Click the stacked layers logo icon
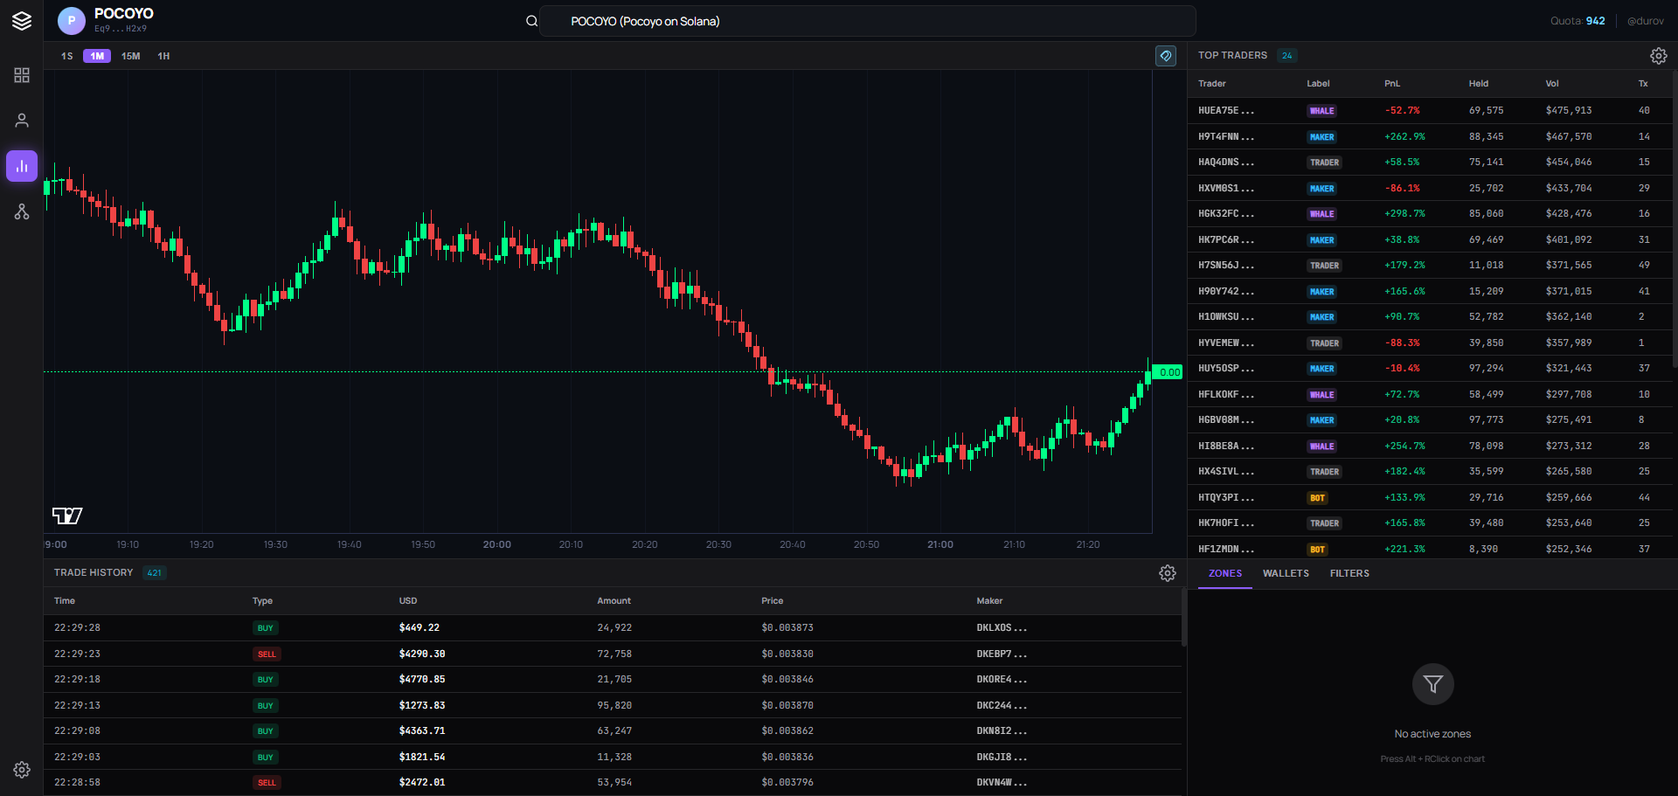This screenshot has height=796, width=1678. (22, 21)
